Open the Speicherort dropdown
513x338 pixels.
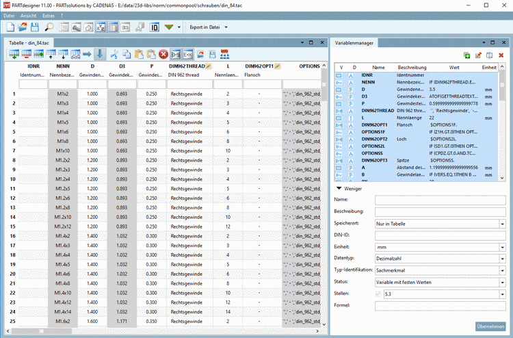[502, 223]
